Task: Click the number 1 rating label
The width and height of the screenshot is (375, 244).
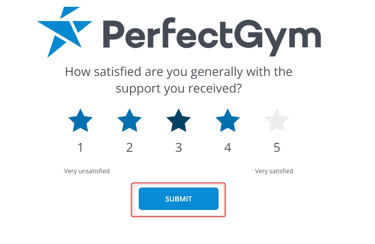Action: point(80,148)
